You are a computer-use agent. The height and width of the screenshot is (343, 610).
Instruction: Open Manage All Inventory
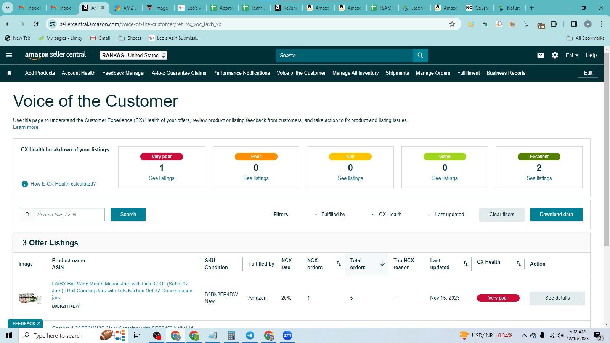[x=355, y=73]
